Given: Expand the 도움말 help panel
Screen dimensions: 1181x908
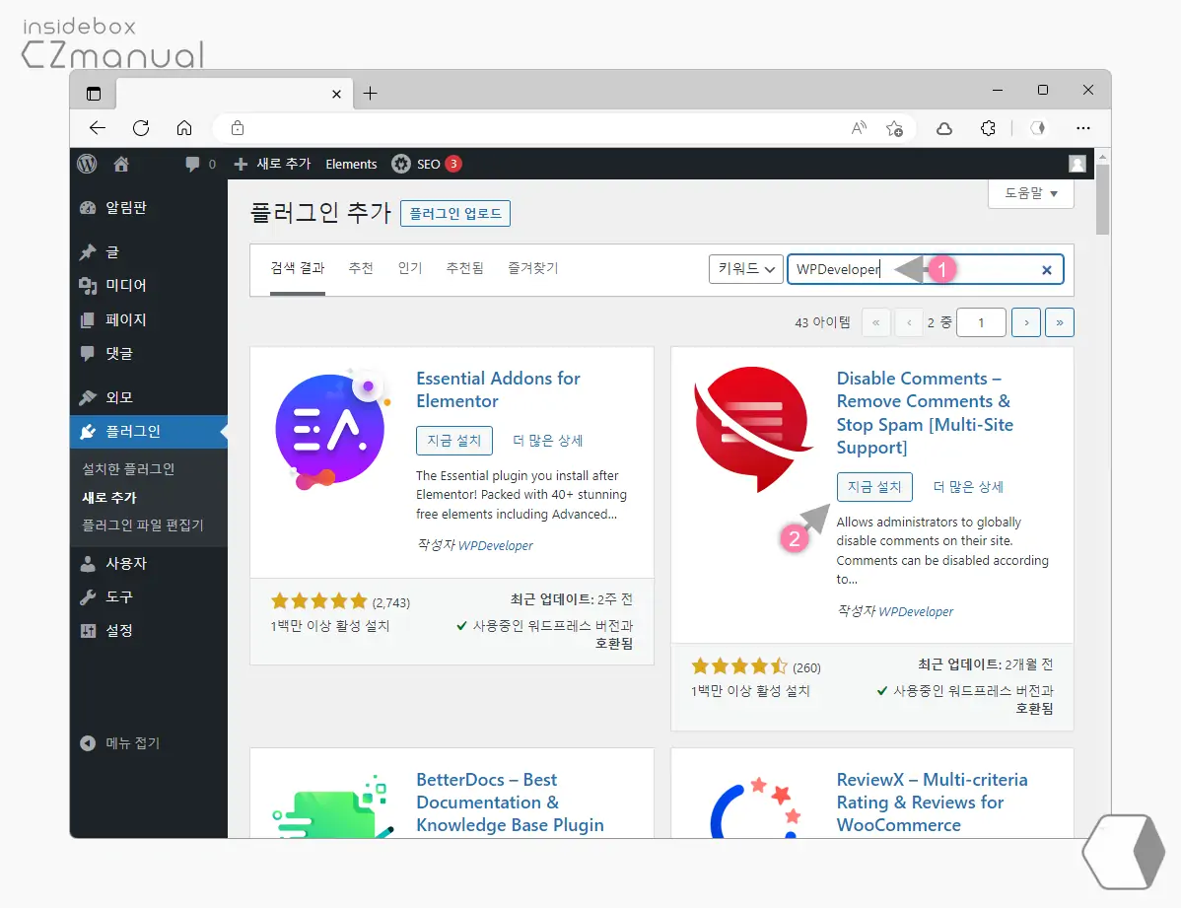Looking at the screenshot, I should point(1030,193).
